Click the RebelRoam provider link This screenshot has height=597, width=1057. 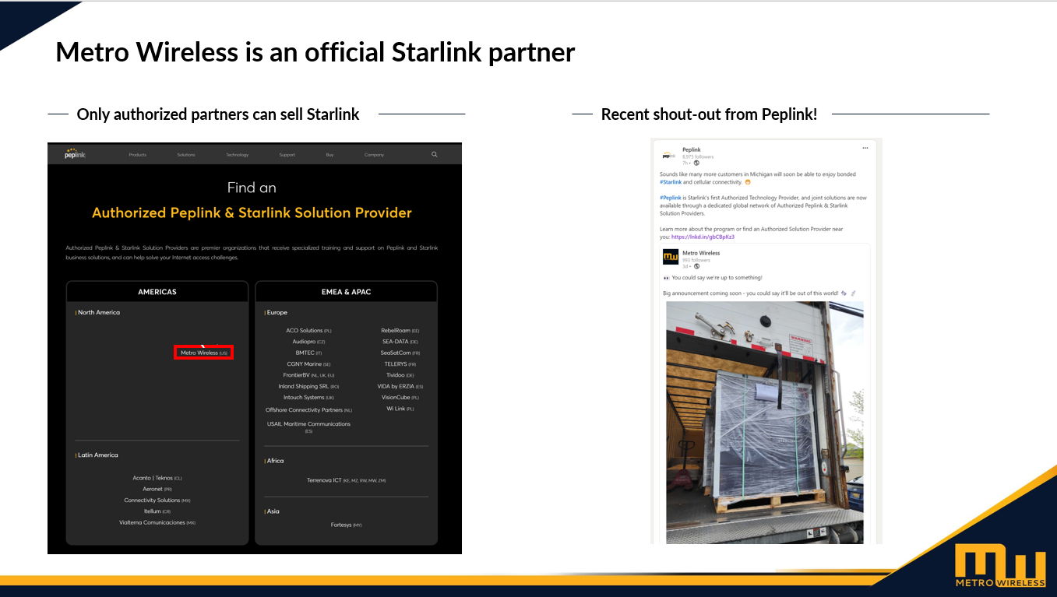(400, 331)
